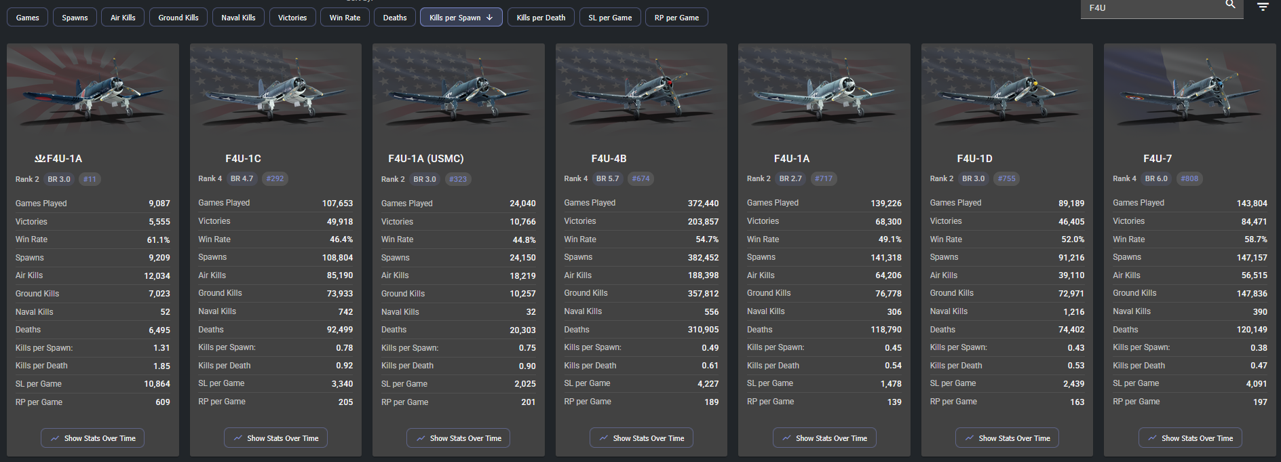Click the #674 rank badge

[640, 178]
